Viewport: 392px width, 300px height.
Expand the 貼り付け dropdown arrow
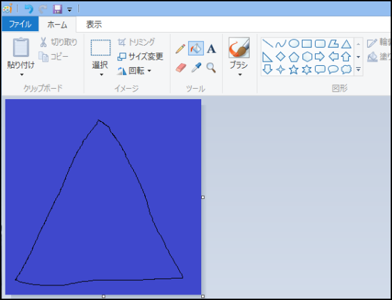pos(22,75)
